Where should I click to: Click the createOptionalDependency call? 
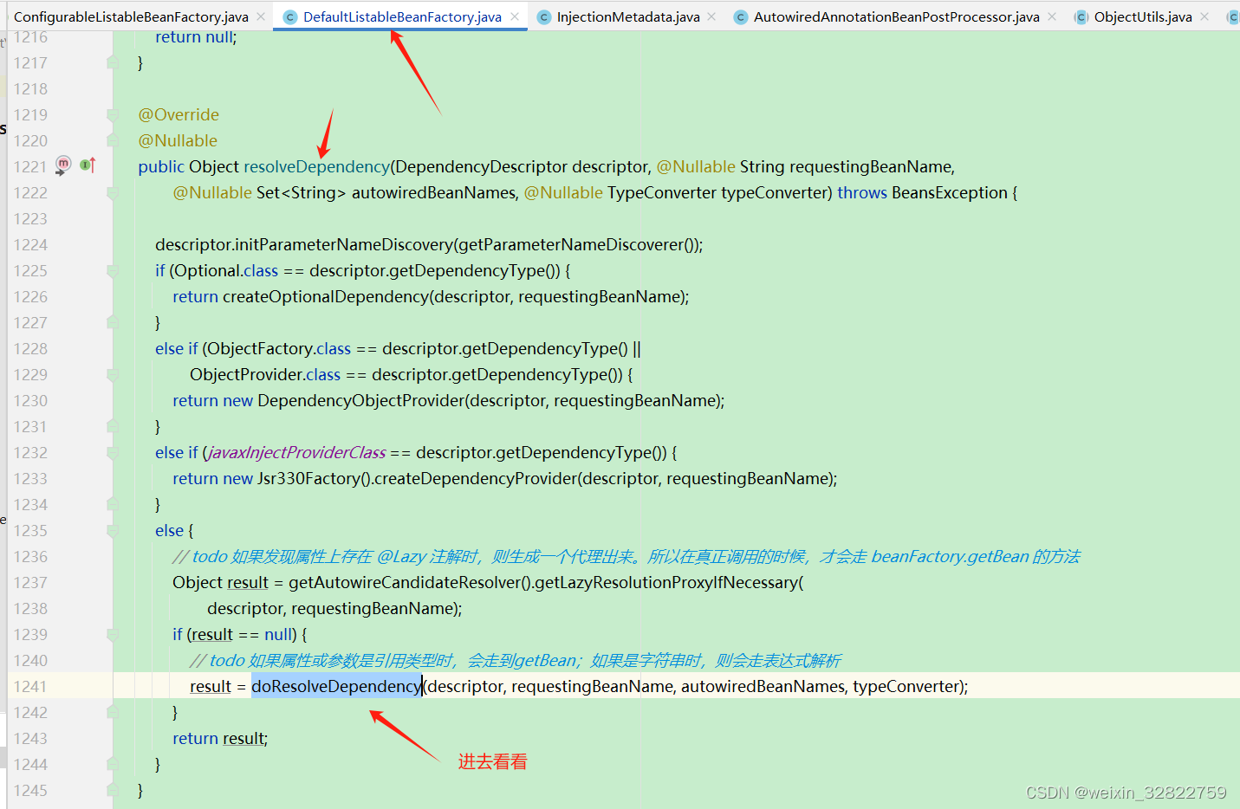click(326, 296)
